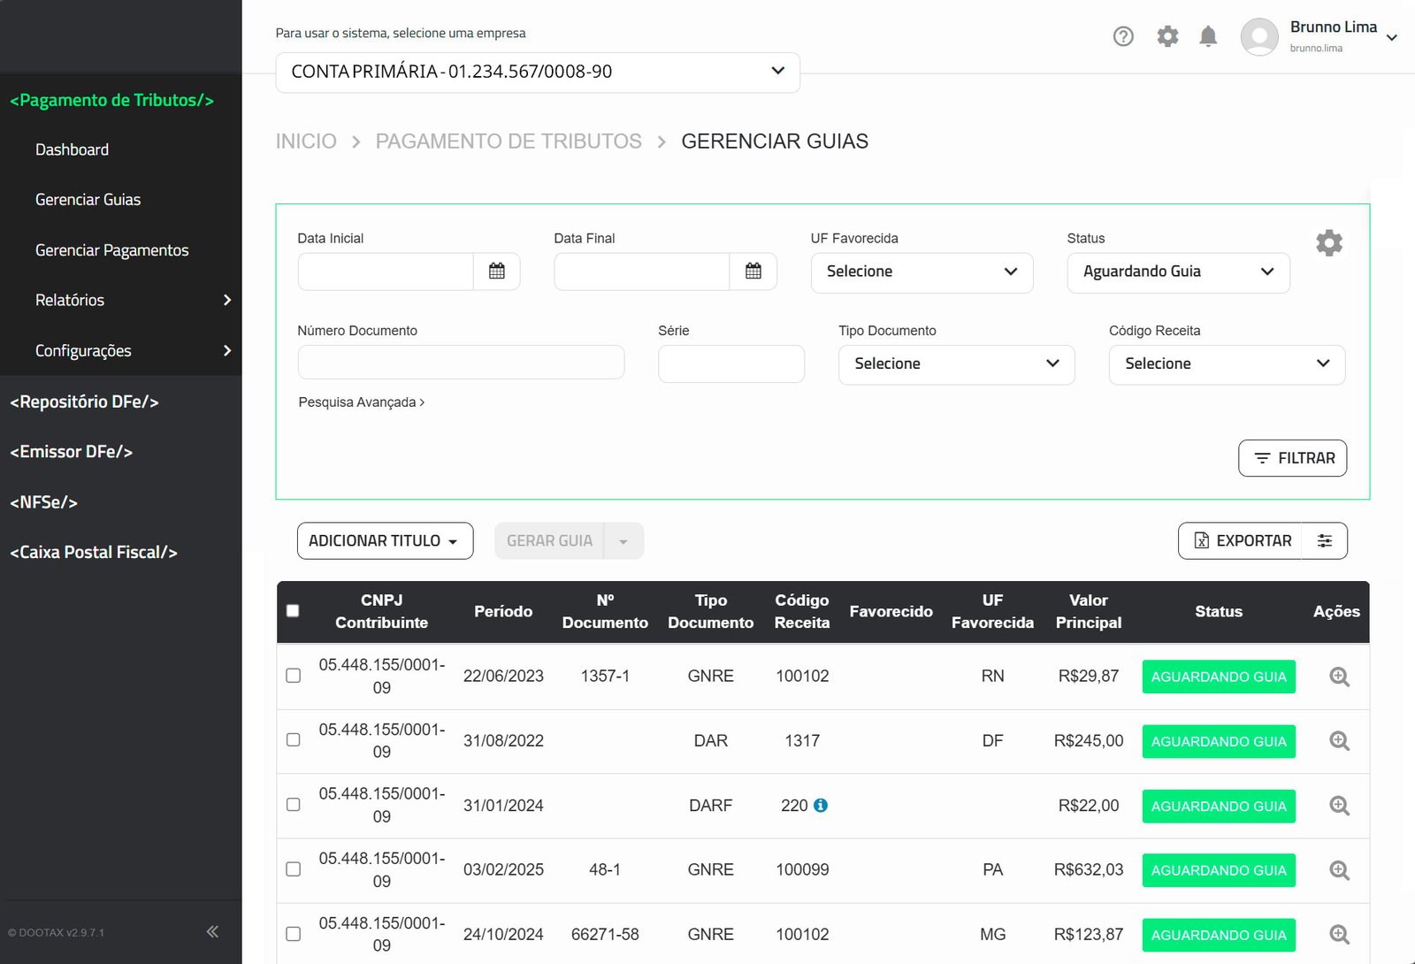Open the Pesquisa Avançada link

361,402
